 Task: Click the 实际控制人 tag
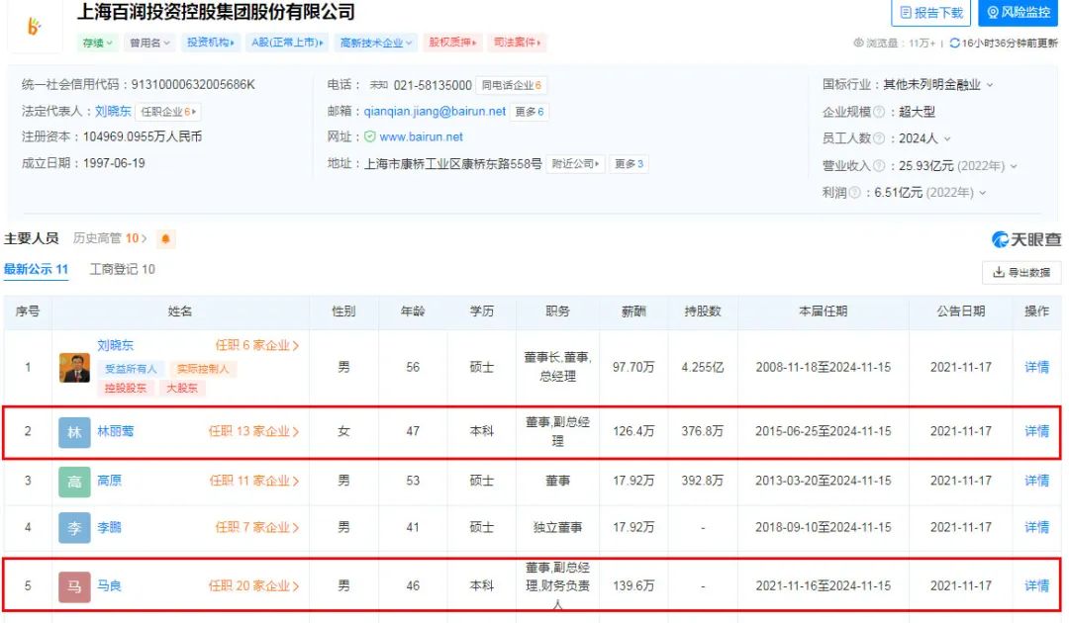coord(203,369)
